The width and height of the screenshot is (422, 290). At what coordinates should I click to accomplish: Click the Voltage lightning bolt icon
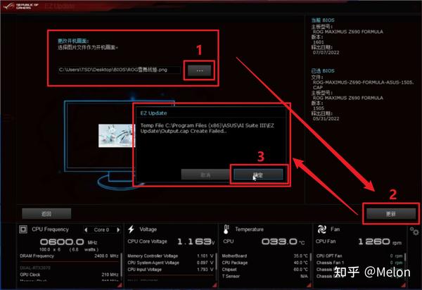[x=131, y=229]
